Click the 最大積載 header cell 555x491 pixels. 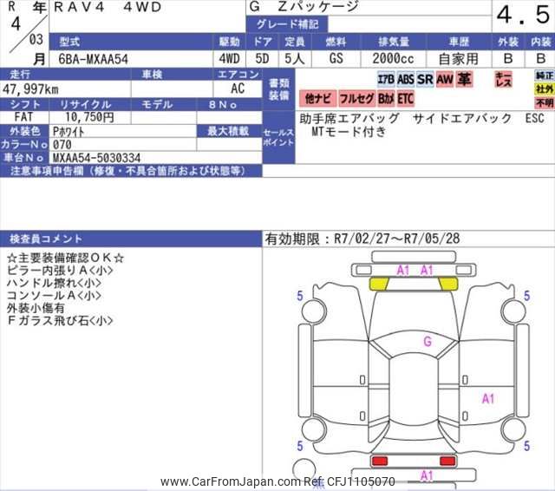(x=228, y=131)
